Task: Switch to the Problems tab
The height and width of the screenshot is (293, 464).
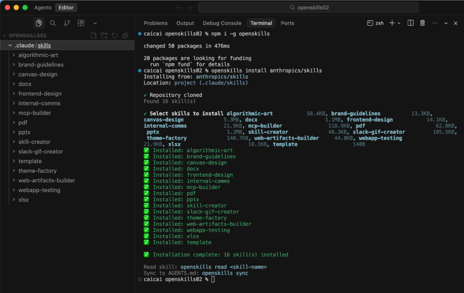Action: [156, 23]
